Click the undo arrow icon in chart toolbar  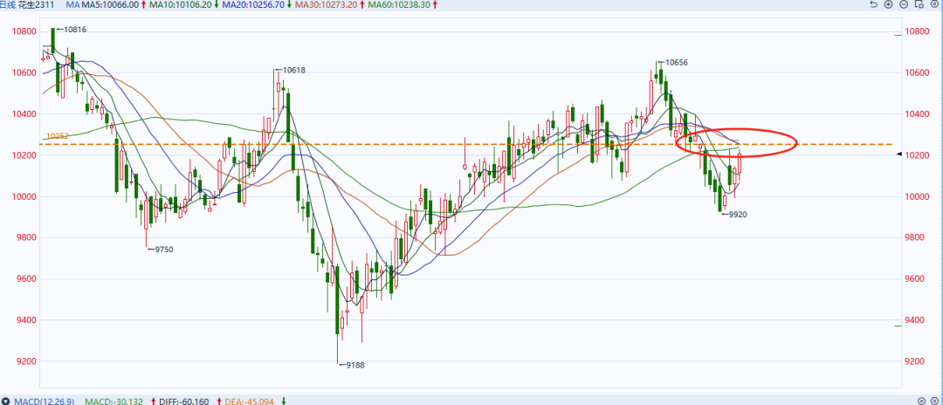(874, 4)
